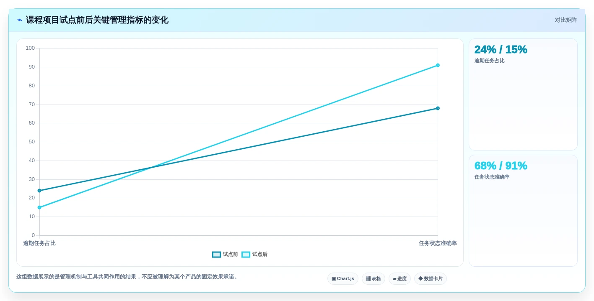
Task: Click the 逾期任务占比 card label
Action: click(x=489, y=61)
